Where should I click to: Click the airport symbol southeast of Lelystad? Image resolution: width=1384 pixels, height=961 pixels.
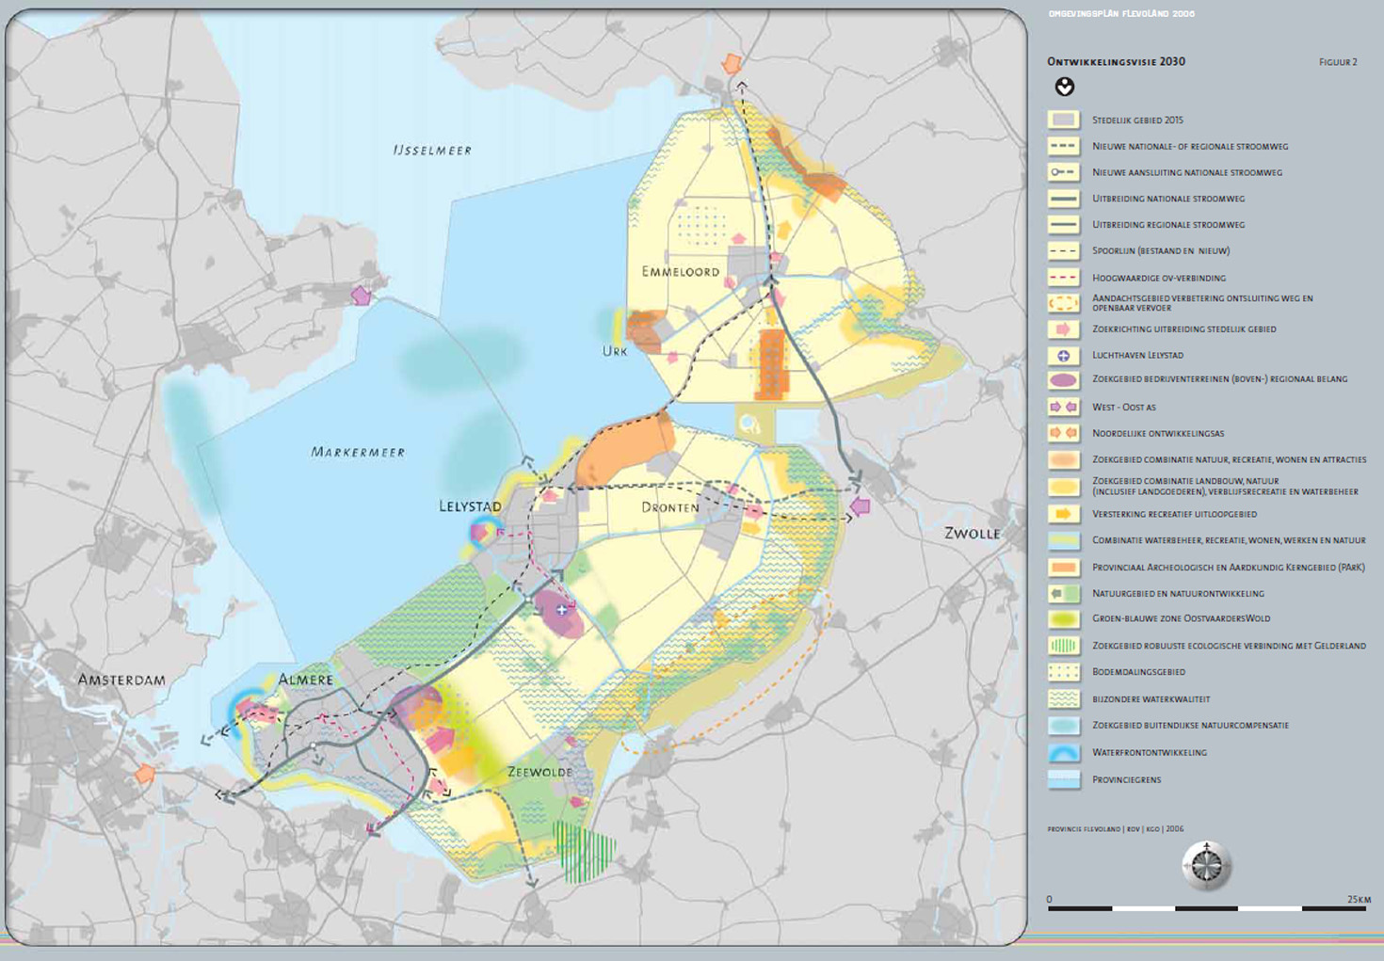562,610
